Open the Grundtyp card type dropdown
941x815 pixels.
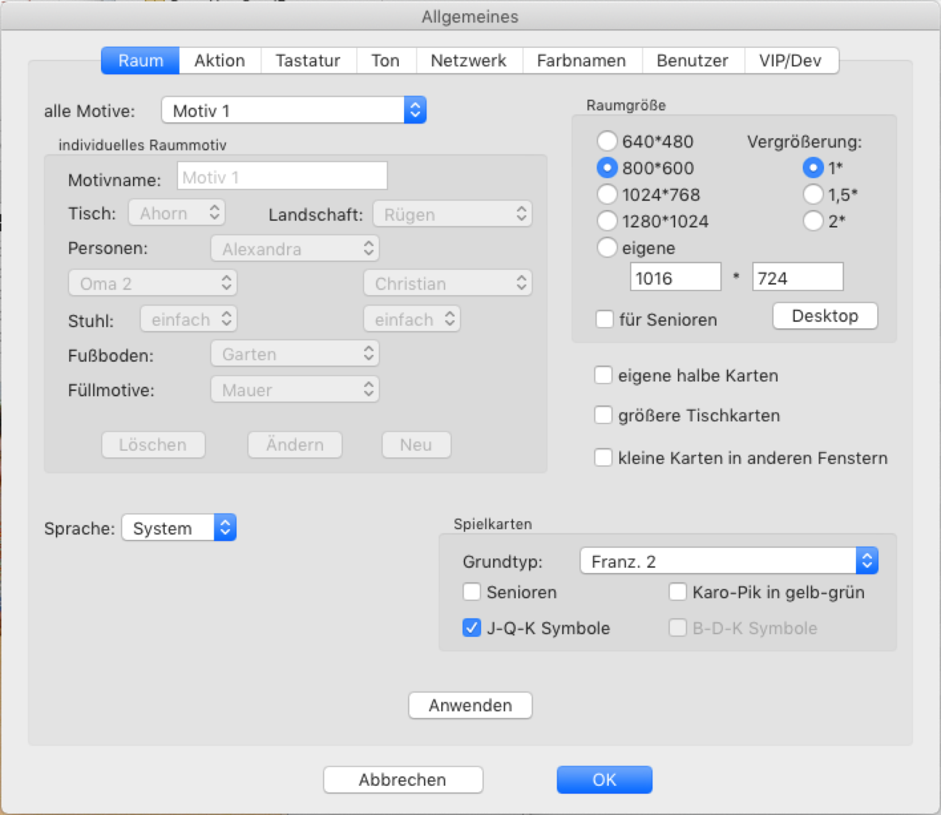point(728,561)
